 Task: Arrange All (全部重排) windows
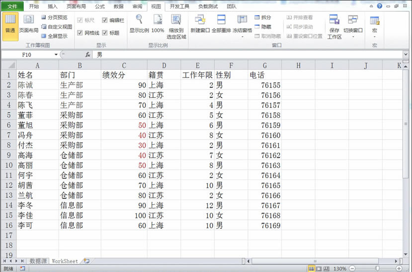point(221,24)
